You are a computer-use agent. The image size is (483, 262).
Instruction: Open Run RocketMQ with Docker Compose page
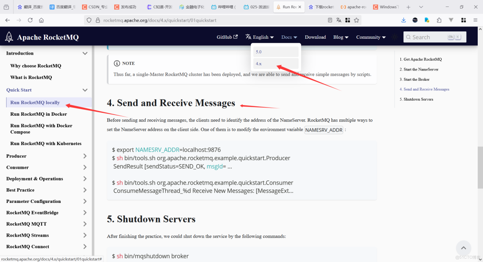(x=41, y=129)
